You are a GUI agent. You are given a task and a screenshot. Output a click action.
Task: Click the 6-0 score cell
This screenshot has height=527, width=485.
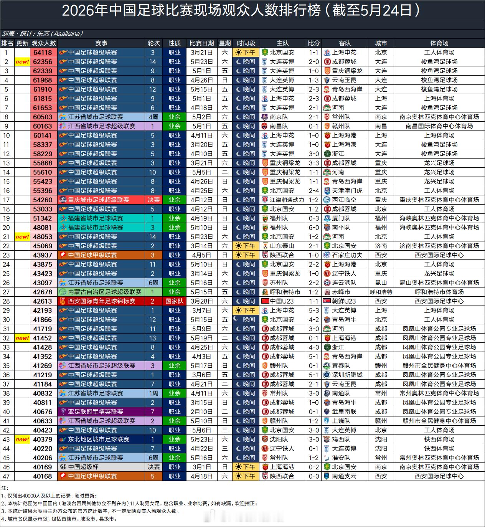pyautogui.click(x=314, y=228)
